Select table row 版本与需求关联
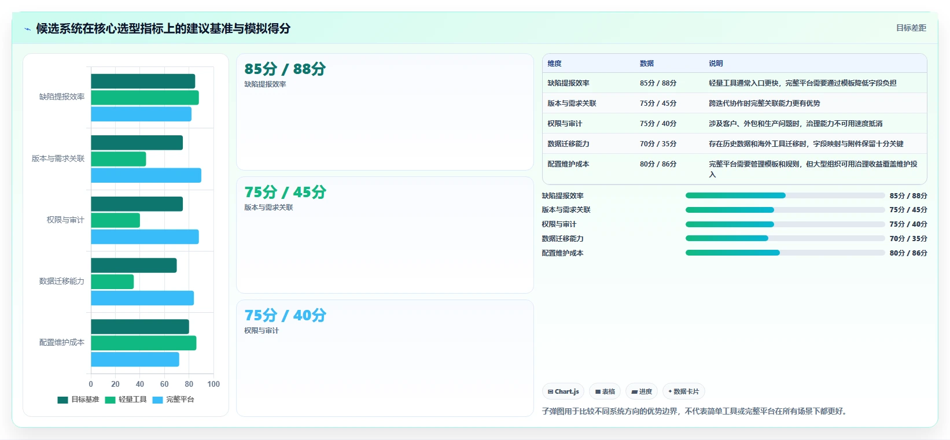 coord(734,103)
